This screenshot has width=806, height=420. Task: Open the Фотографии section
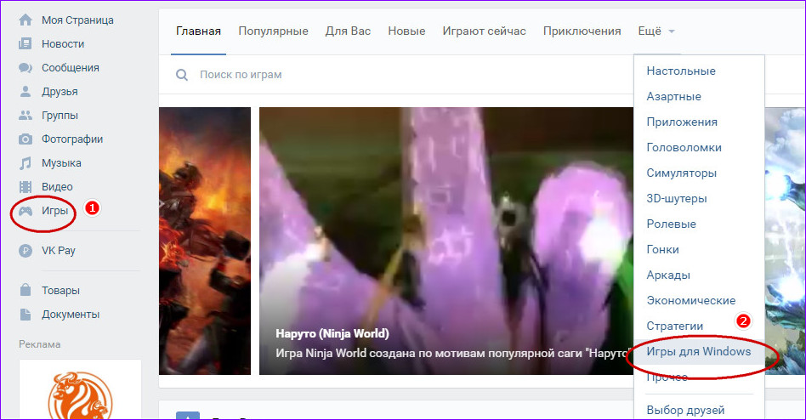point(72,139)
